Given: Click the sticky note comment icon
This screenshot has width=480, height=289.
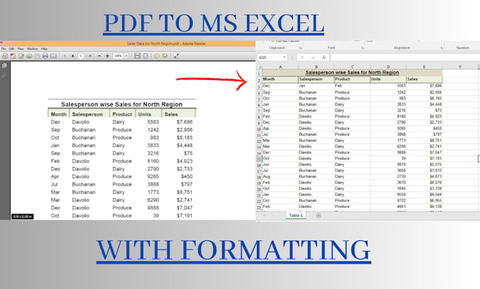Looking at the screenshot, I should 157,56.
